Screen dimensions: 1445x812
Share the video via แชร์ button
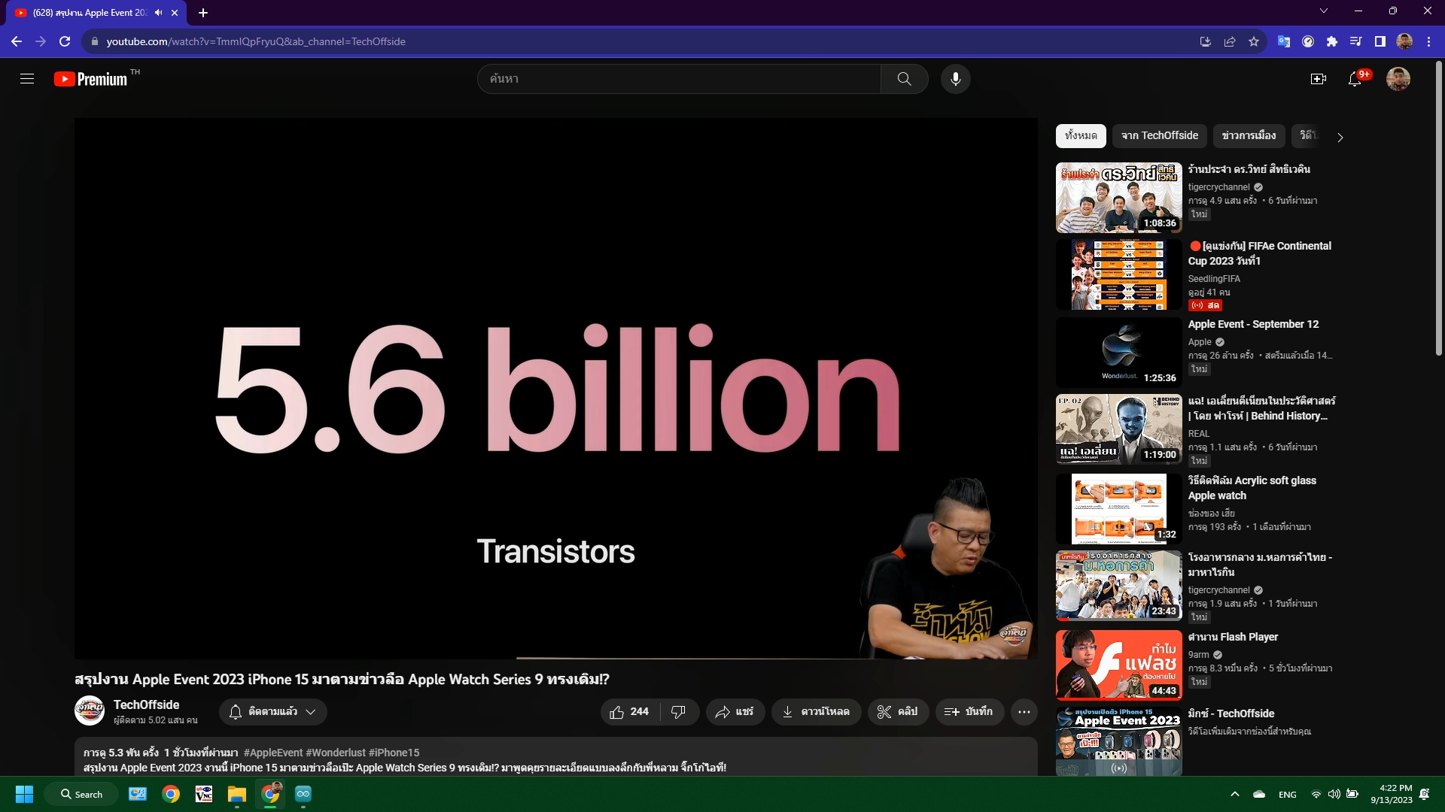[735, 712]
